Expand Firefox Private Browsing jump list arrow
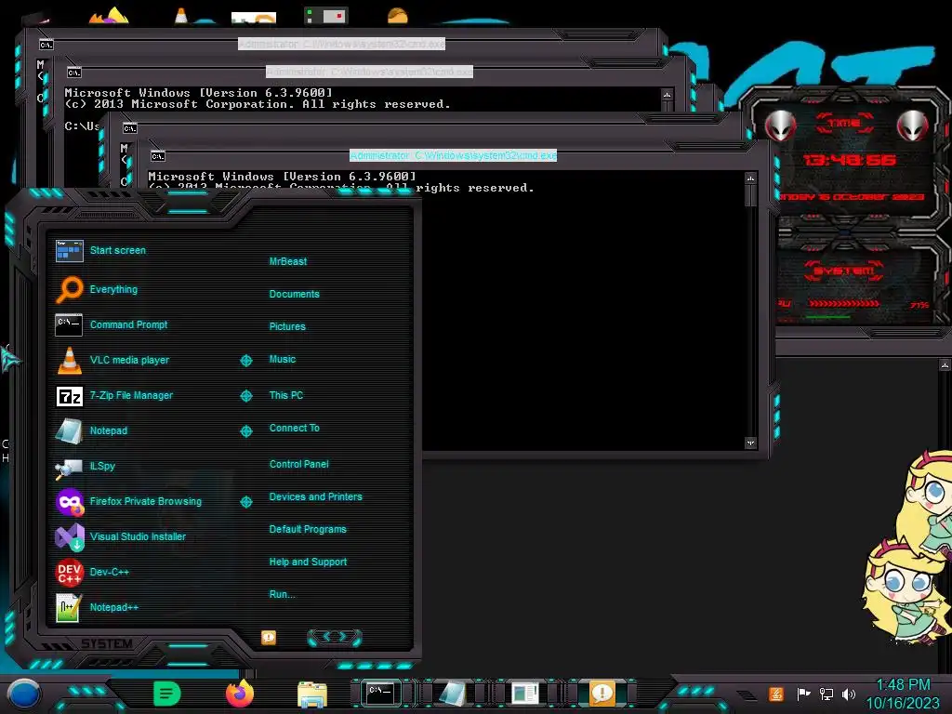The image size is (952, 714). pyautogui.click(x=245, y=502)
